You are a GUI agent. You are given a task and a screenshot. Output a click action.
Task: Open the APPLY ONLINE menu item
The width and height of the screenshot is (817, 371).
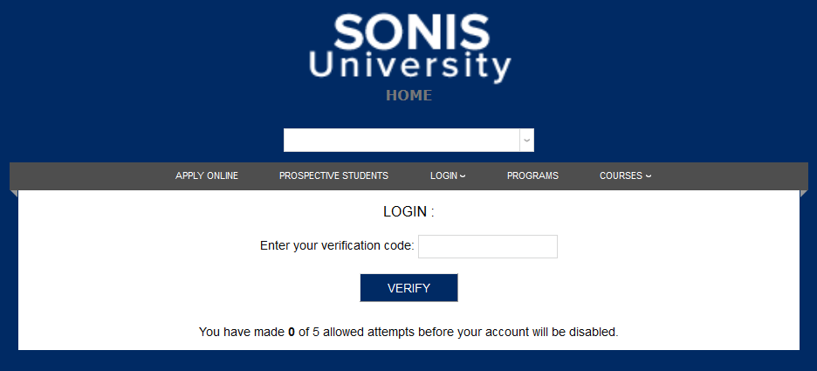click(207, 176)
